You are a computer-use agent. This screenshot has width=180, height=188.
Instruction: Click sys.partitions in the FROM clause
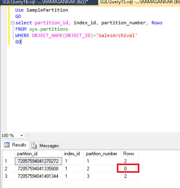tap(49, 29)
